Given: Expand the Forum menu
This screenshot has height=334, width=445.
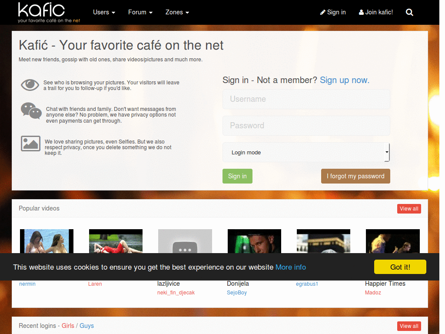Looking at the screenshot, I should click(140, 12).
